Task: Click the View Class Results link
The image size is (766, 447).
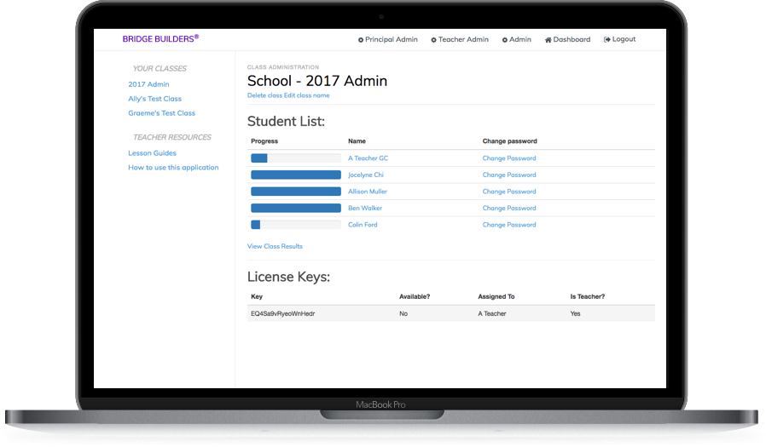Action: [275, 247]
